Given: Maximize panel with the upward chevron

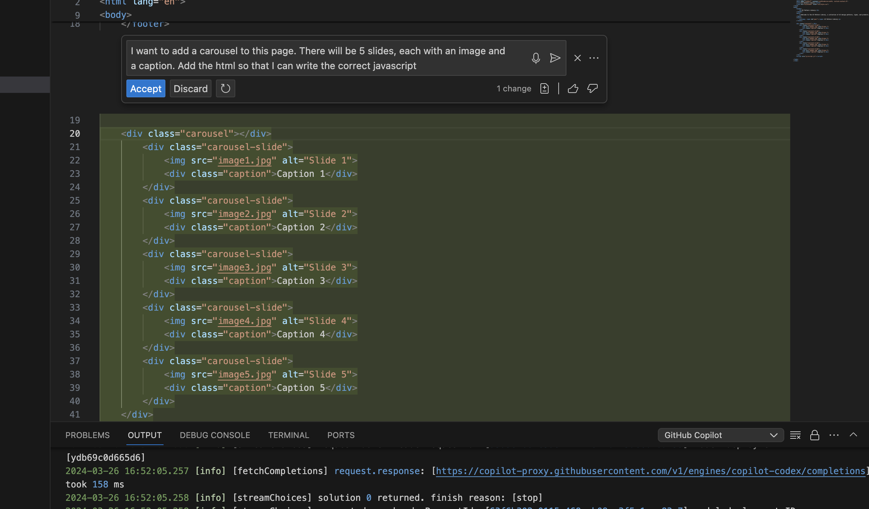Looking at the screenshot, I should (853, 435).
